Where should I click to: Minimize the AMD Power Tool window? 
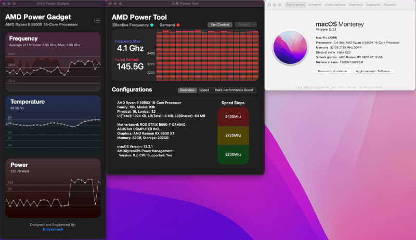(115, 4)
